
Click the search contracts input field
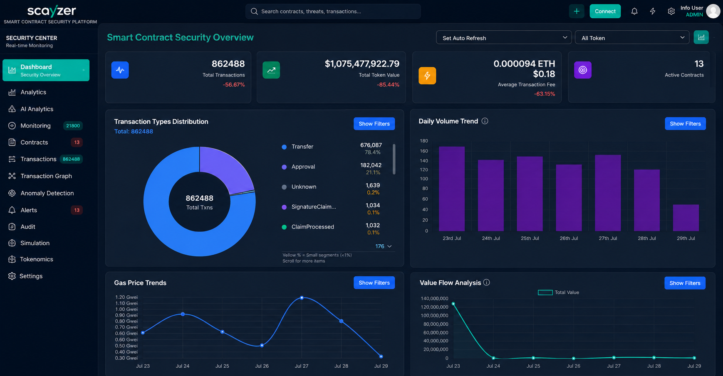click(x=333, y=11)
